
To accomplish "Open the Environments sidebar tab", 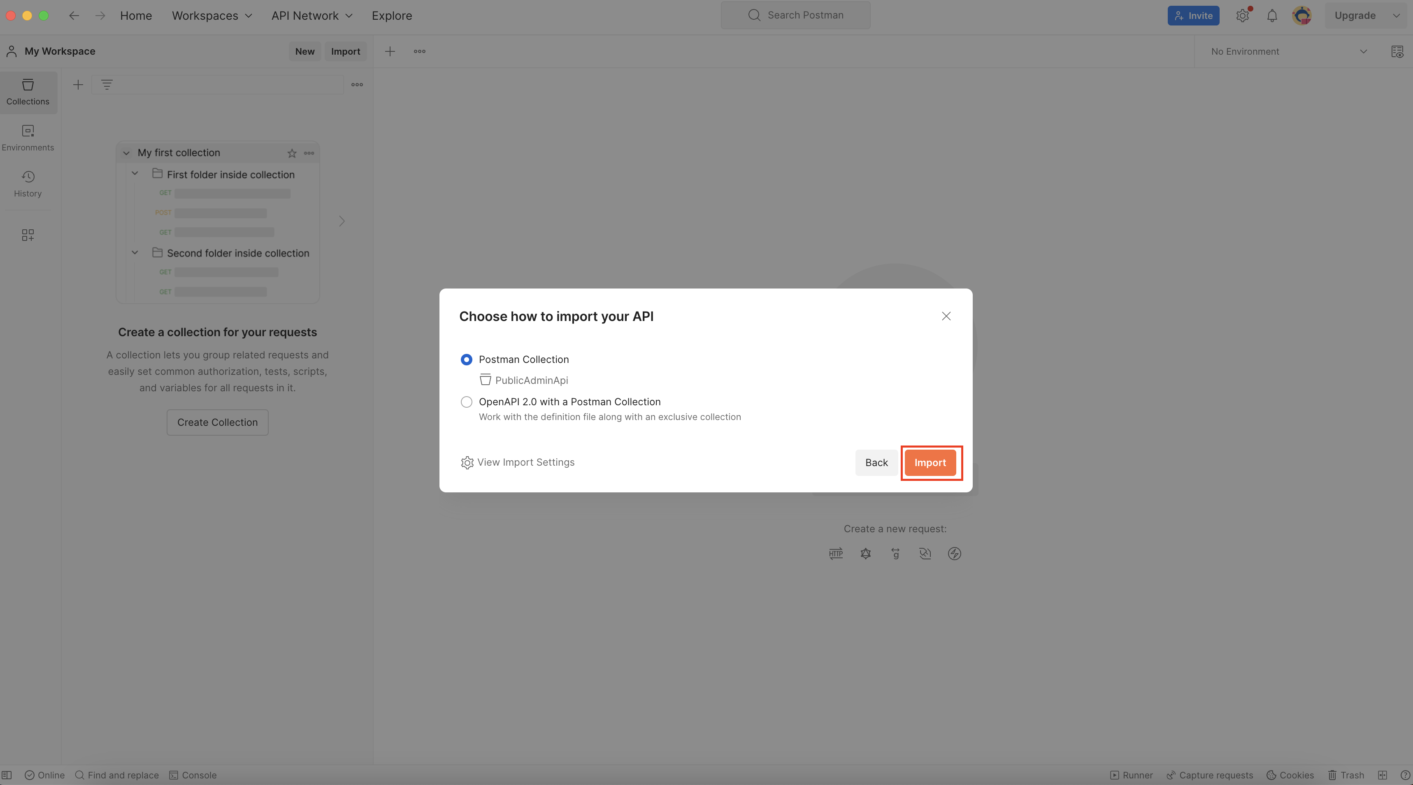I will point(28,138).
